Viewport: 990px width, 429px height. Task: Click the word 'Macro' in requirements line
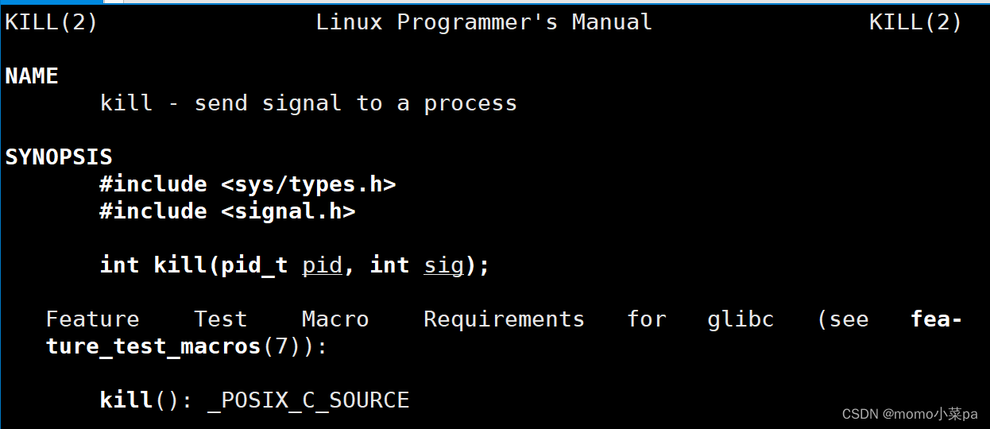(335, 319)
